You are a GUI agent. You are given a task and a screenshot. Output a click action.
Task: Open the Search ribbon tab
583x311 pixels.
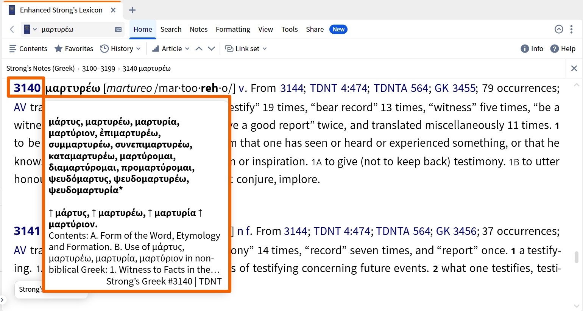point(171,29)
